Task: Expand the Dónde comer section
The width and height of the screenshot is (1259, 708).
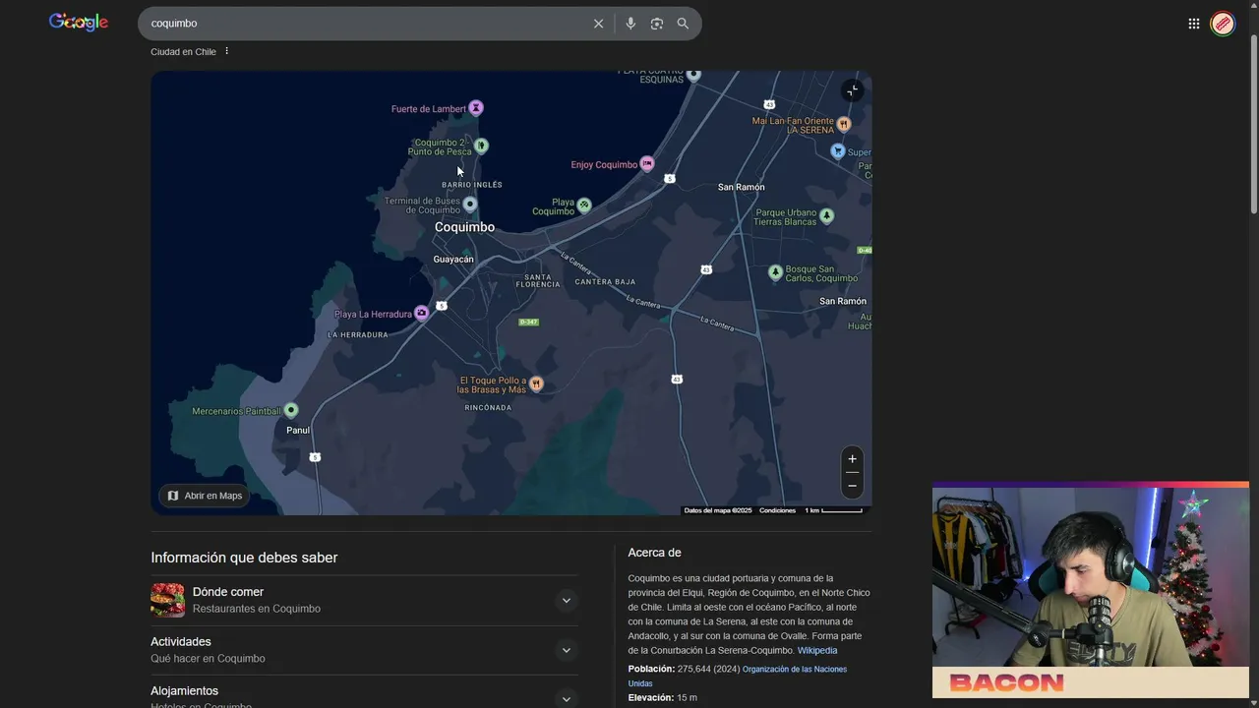Action: pyautogui.click(x=566, y=600)
